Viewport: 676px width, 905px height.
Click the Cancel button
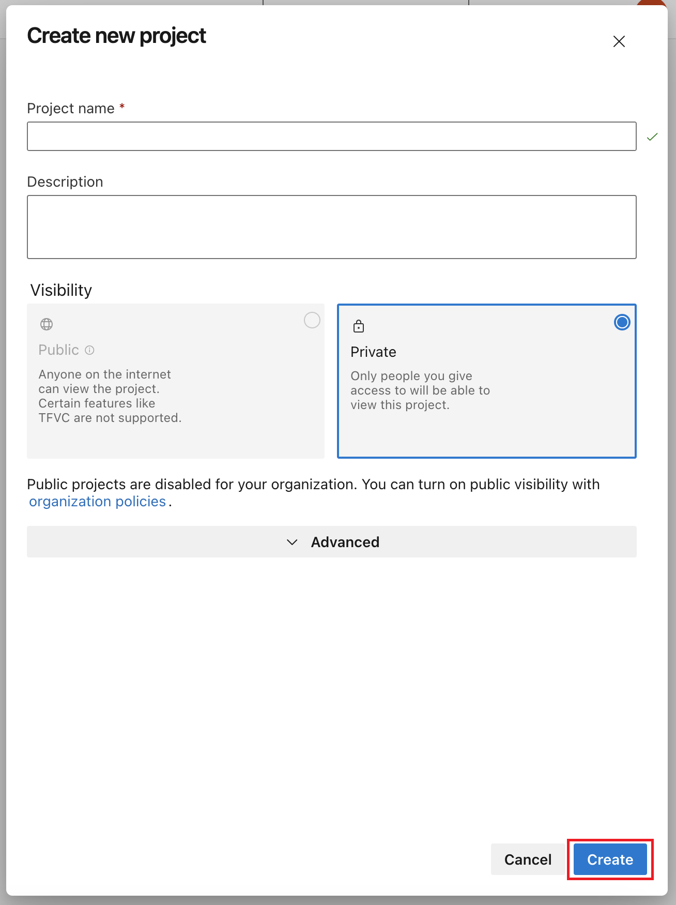(528, 859)
